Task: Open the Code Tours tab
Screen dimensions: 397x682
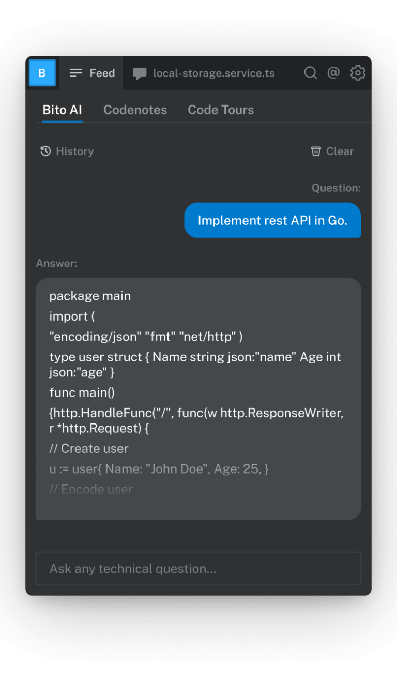Action: coord(221,110)
